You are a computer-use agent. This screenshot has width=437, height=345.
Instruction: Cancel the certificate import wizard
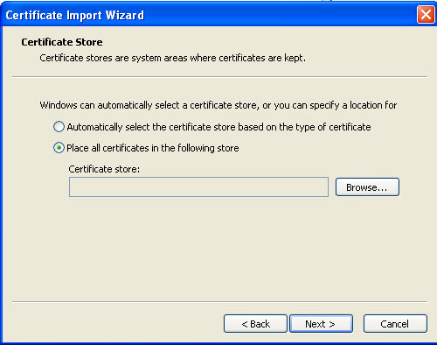(x=395, y=324)
